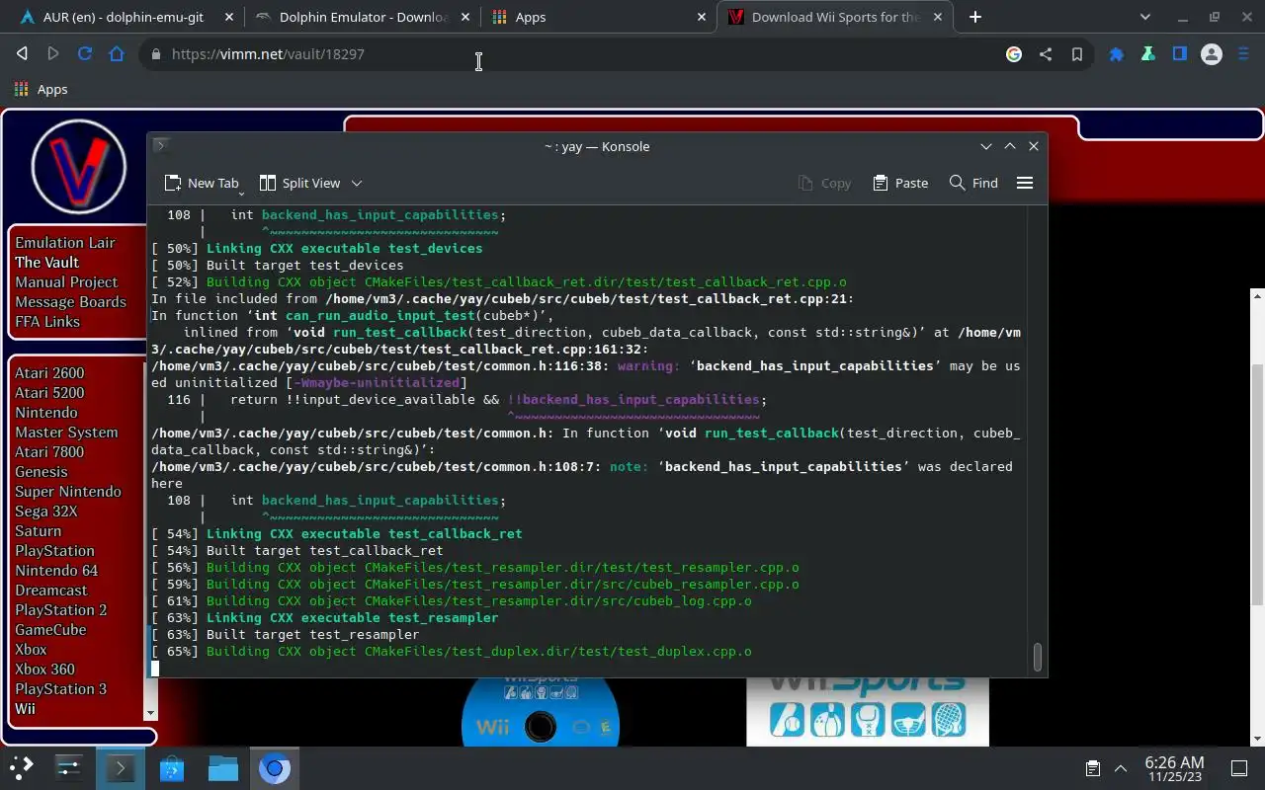Open the GameCube system link

pos(50,630)
